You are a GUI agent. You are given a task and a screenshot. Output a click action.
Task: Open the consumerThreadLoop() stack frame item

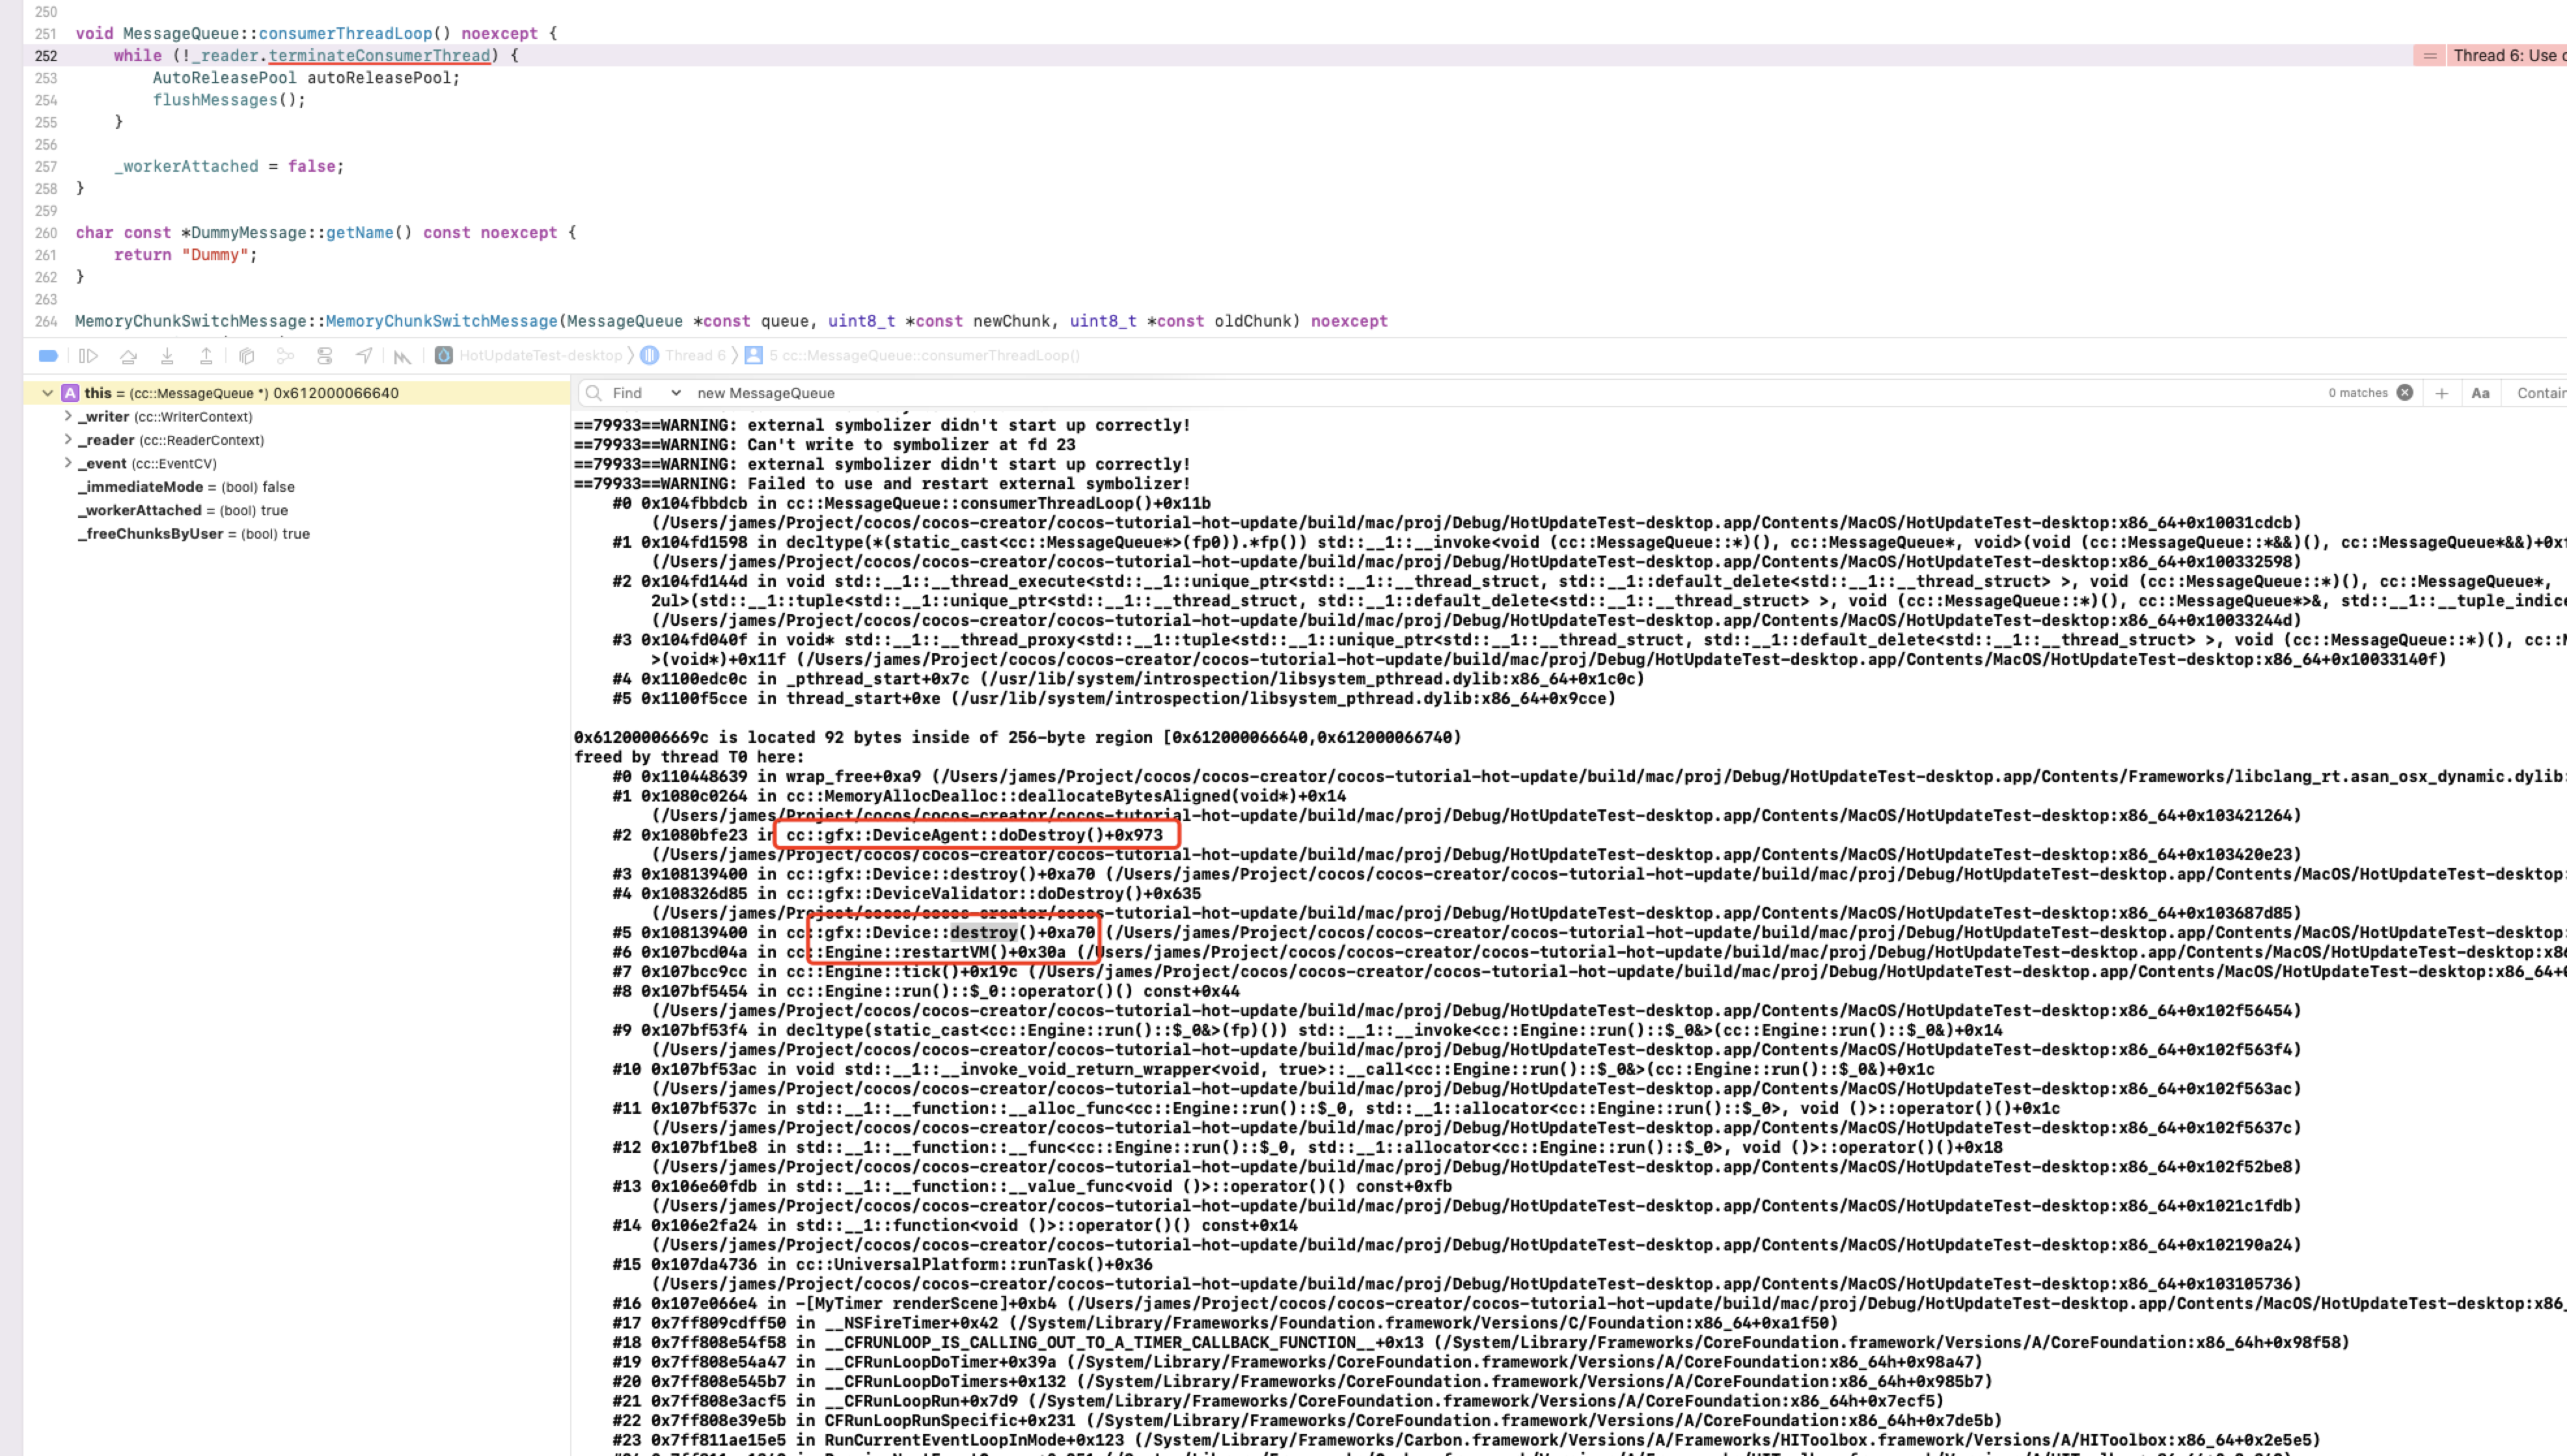[913, 355]
